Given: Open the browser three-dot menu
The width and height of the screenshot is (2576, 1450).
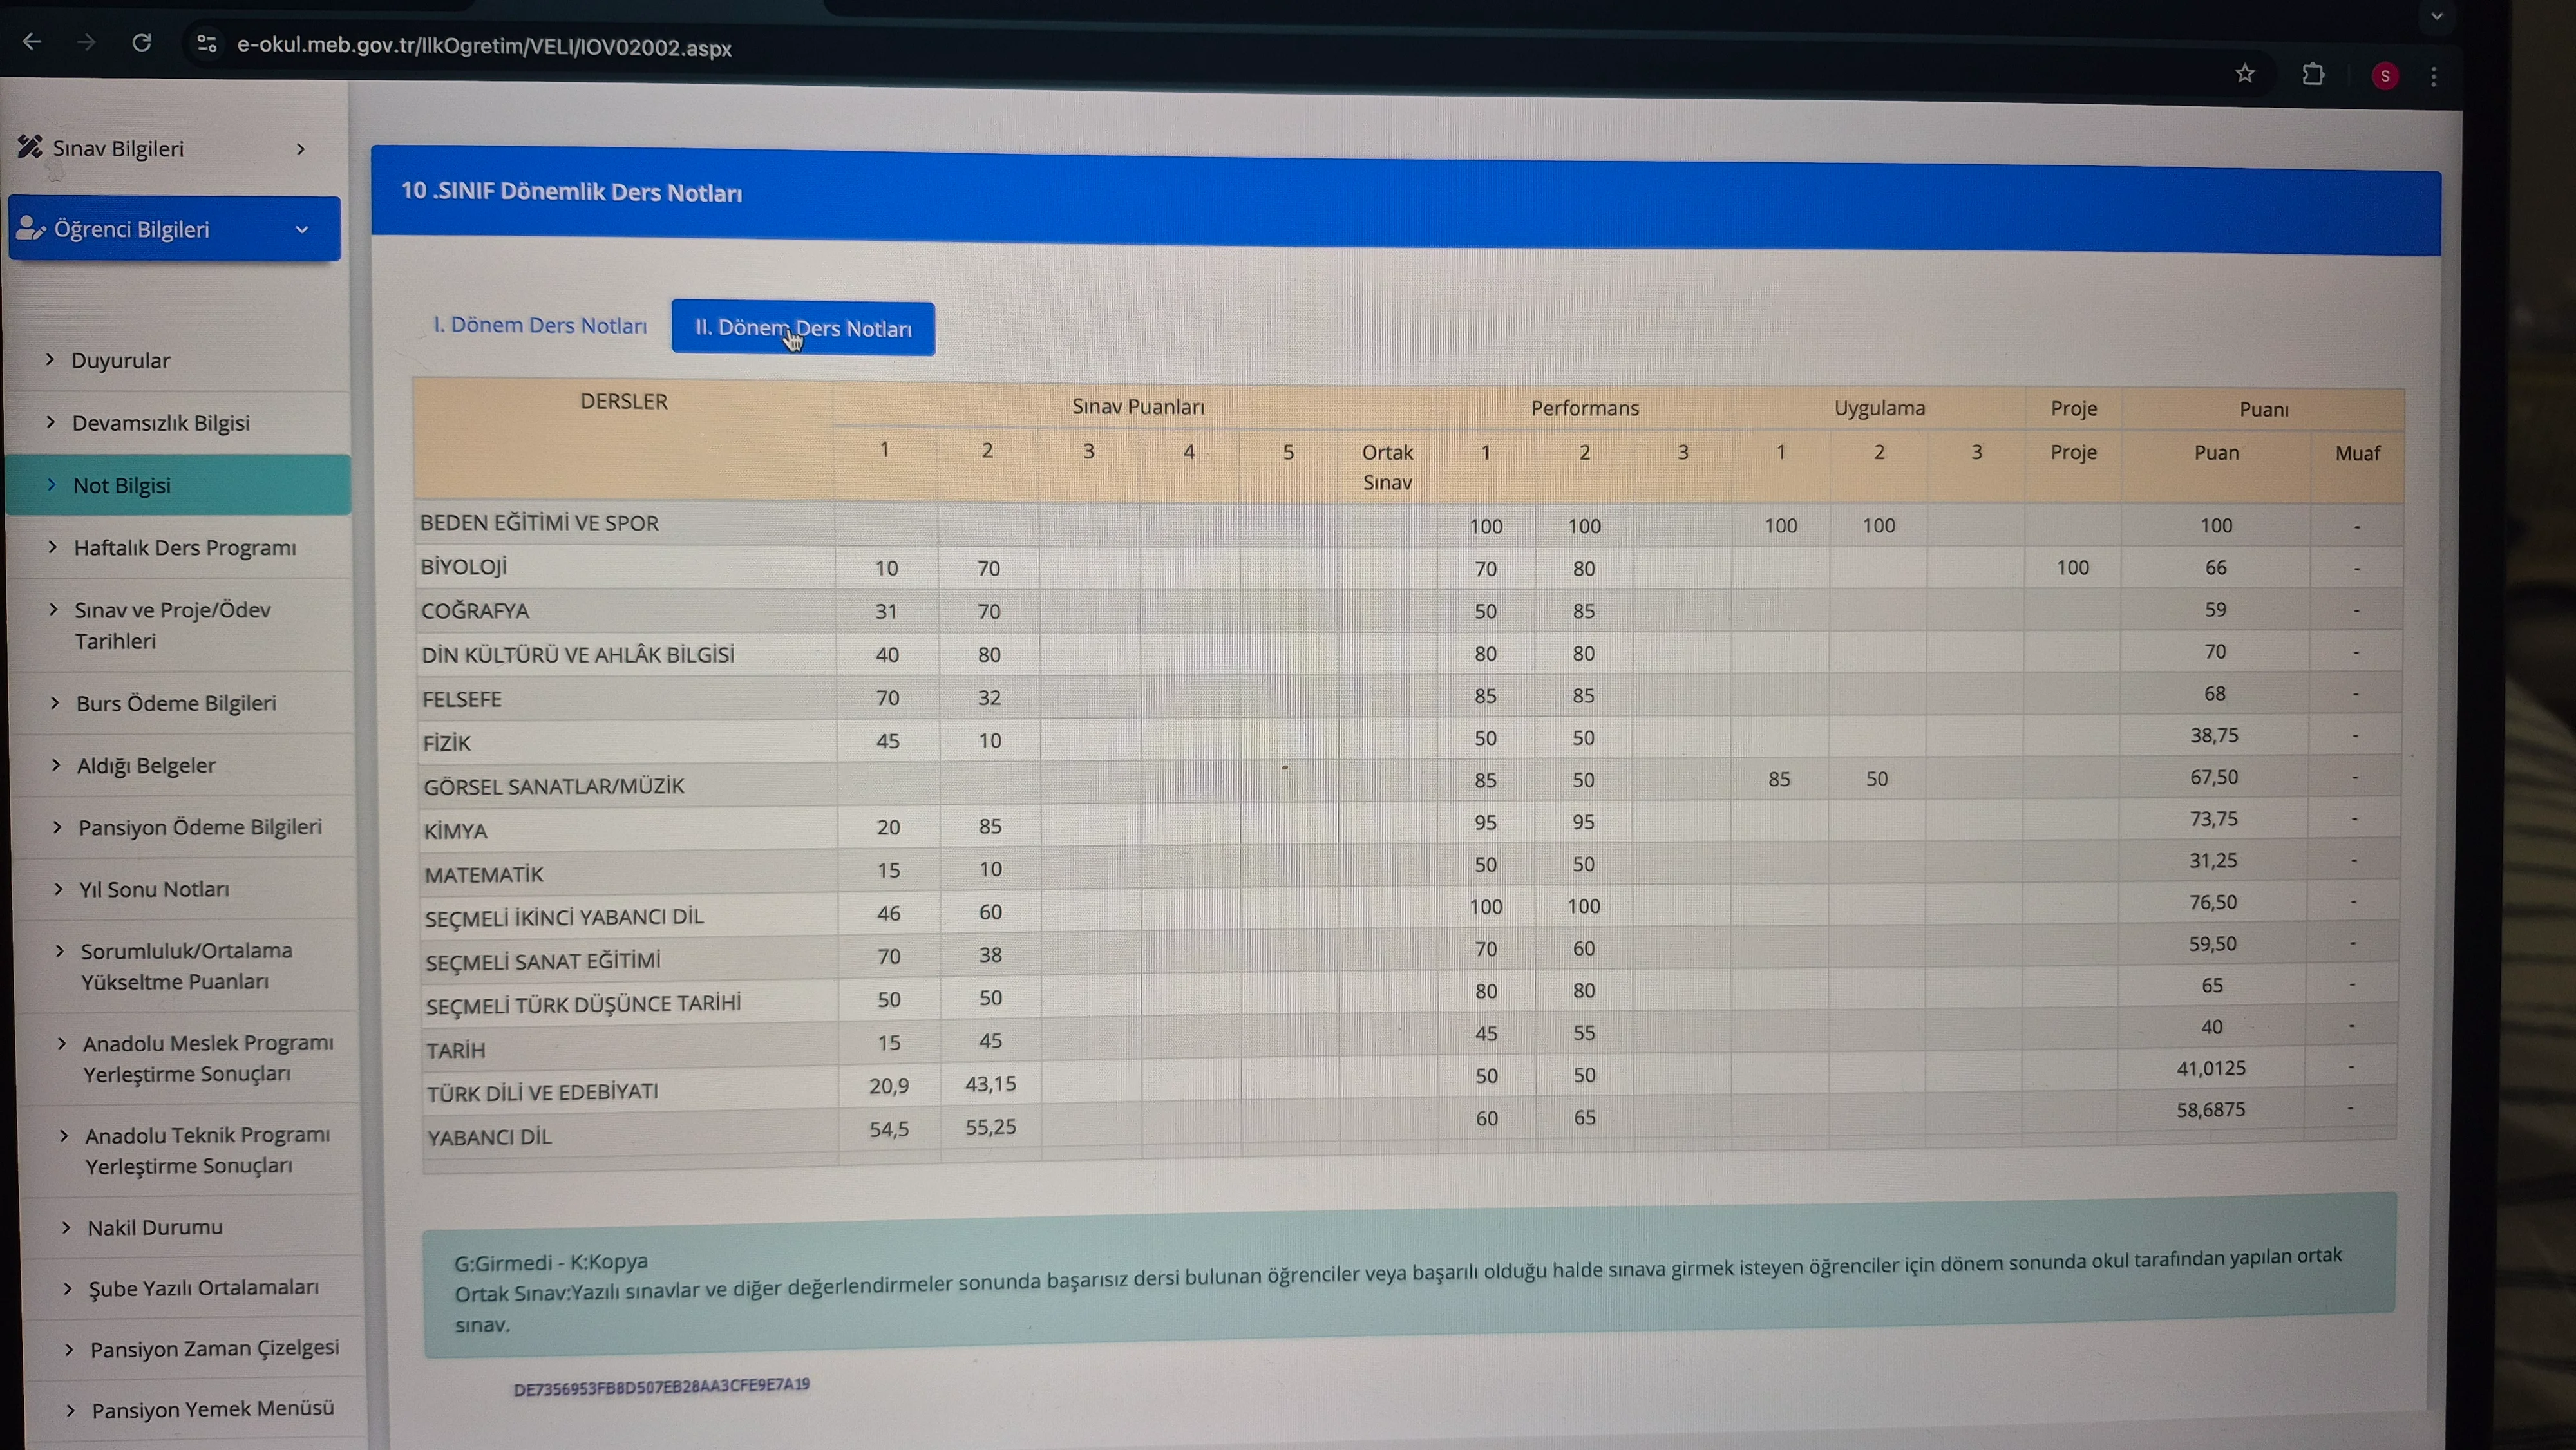Looking at the screenshot, I should click(2434, 76).
